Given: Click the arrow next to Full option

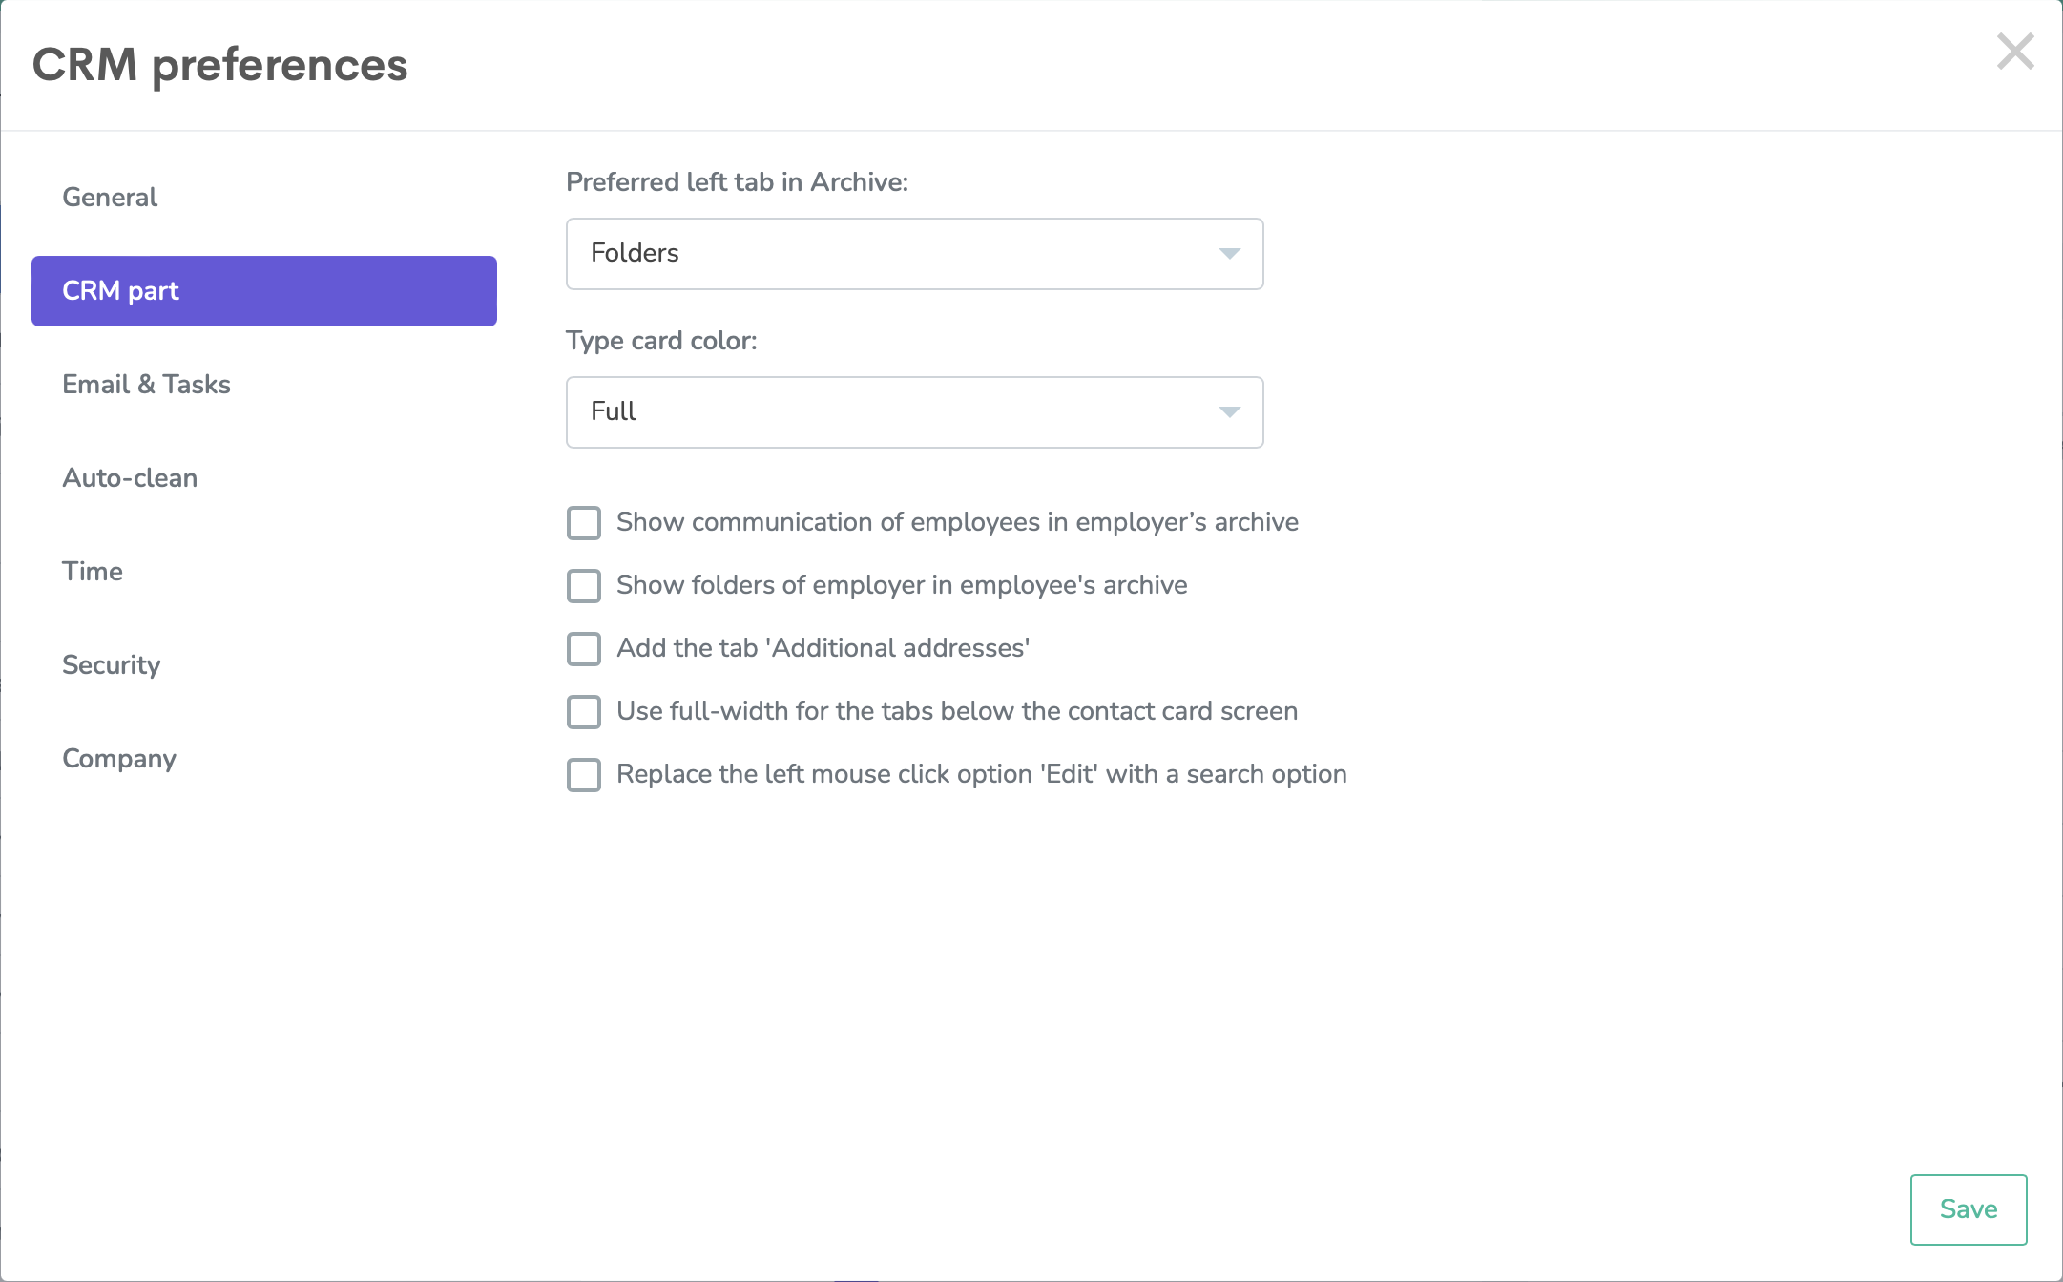Looking at the screenshot, I should [1229, 412].
